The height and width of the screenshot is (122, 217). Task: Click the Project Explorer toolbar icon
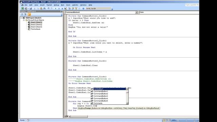[x=70, y=8]
